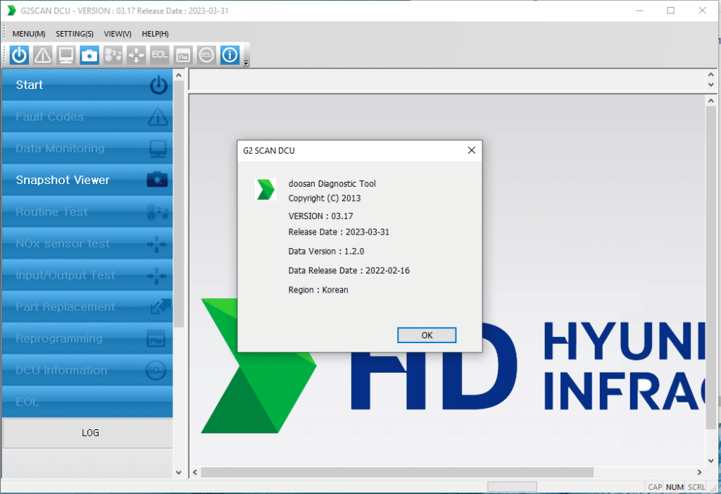Open Snapshot Viewer from sidebar

[x=87, y=180]
